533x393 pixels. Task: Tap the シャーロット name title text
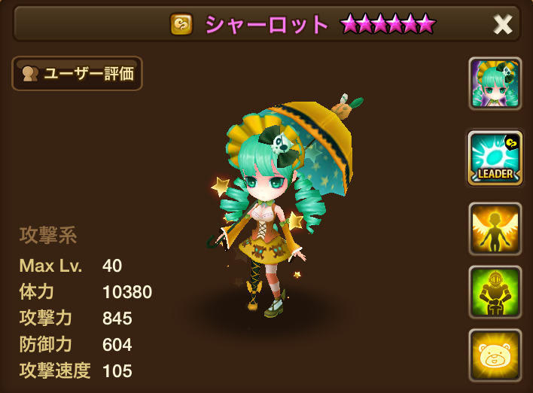pyautogui.click(x=266, y=25)
